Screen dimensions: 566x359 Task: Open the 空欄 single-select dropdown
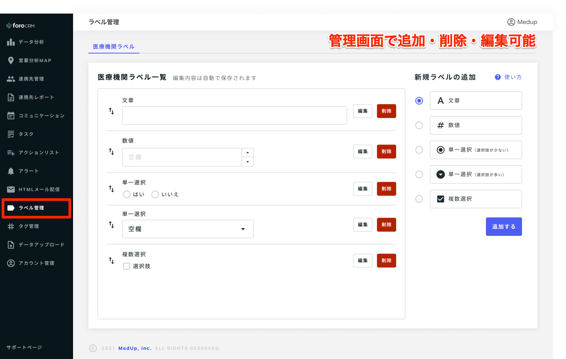click(x=188, y=229)
